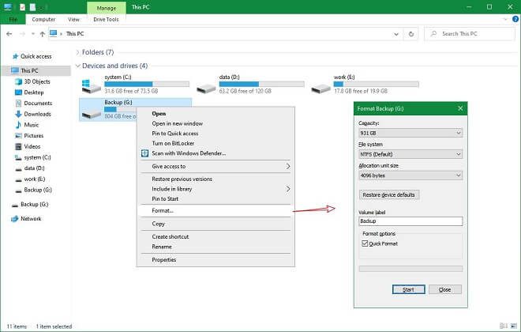The width and height of the screenshot is (521, 332).
Task: Toggle the Quick Format checkbox
Action: coord(365,243)
